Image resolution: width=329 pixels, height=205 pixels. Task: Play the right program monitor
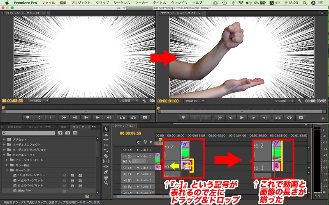click(242, 118)
